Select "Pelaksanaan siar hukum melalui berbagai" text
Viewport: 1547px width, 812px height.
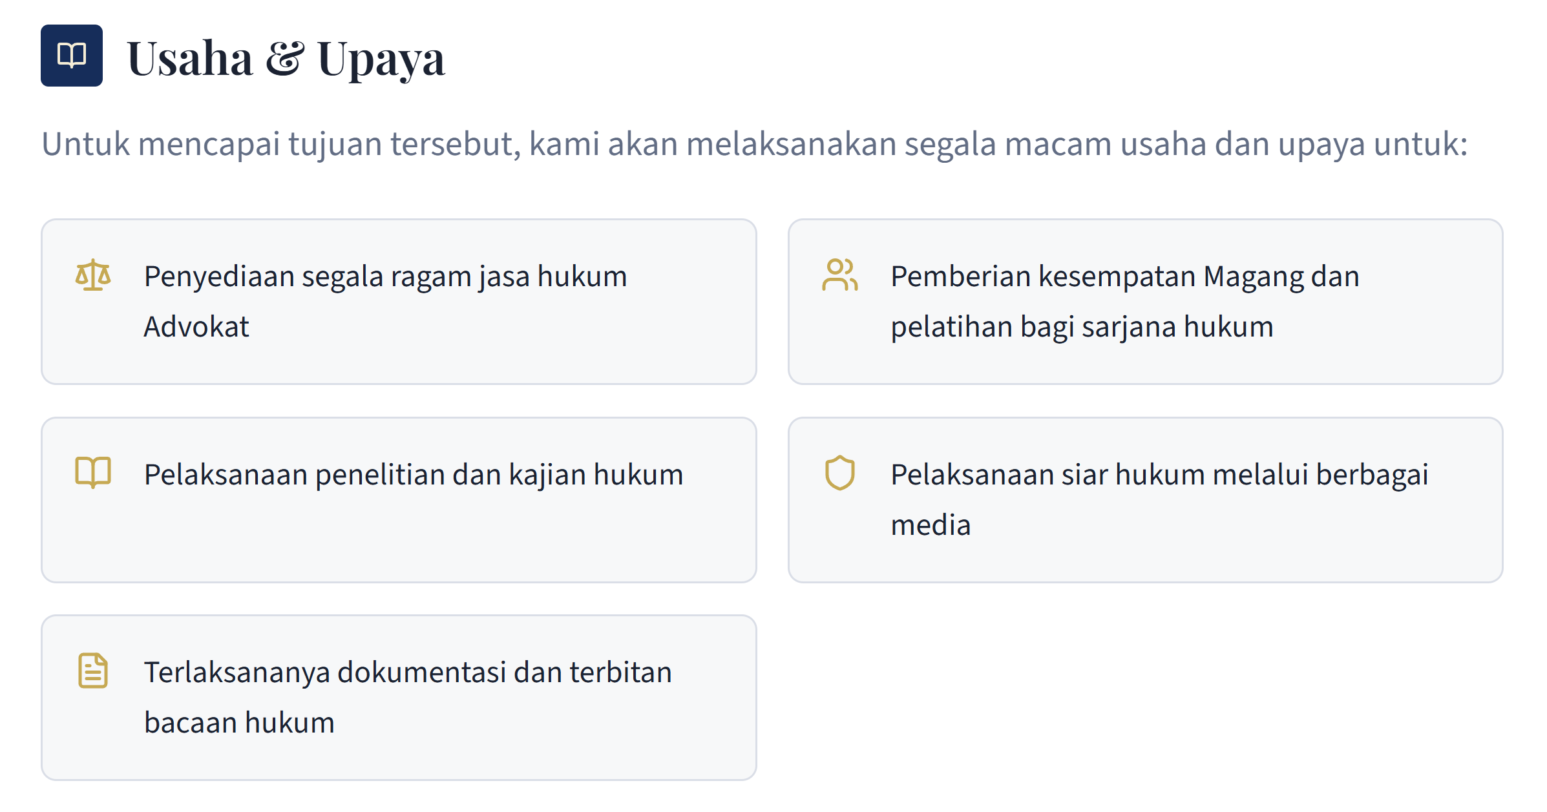1159,475
